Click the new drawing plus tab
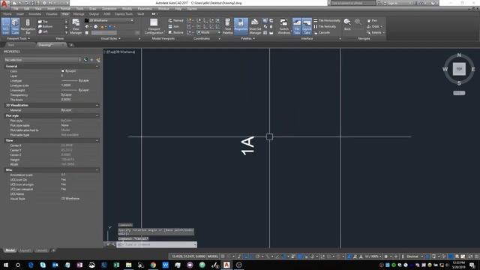The height and width of the screenshot is (270, 480). point(71,45)
